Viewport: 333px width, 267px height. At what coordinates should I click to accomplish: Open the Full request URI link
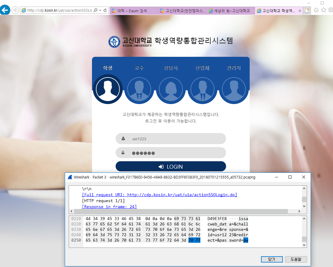pos(159,195)
